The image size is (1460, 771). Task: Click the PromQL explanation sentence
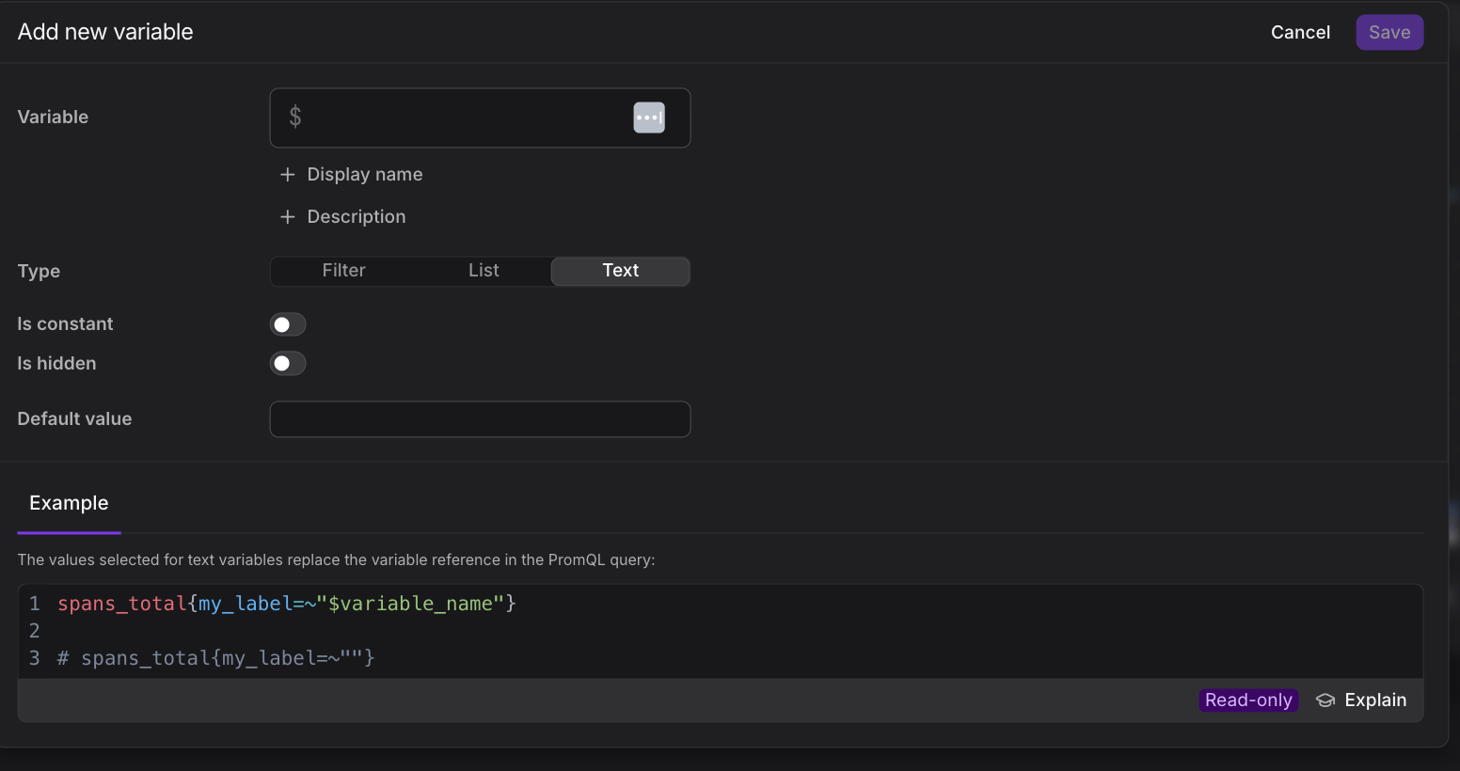(336, 560)
